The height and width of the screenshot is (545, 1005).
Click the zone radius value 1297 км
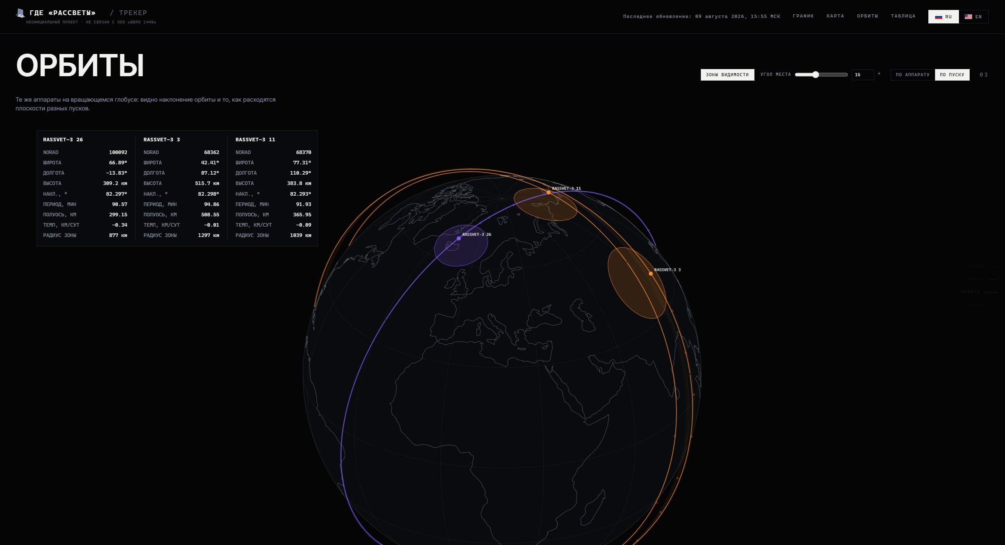[x=208, y=235]
